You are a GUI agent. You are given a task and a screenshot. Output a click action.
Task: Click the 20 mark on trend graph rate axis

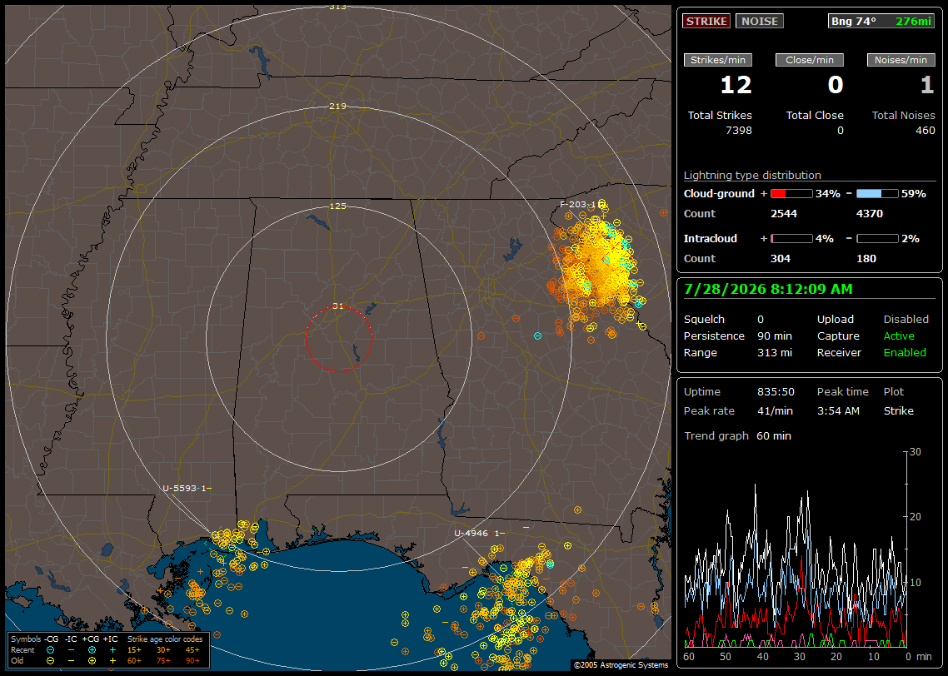tap(916, 517)
